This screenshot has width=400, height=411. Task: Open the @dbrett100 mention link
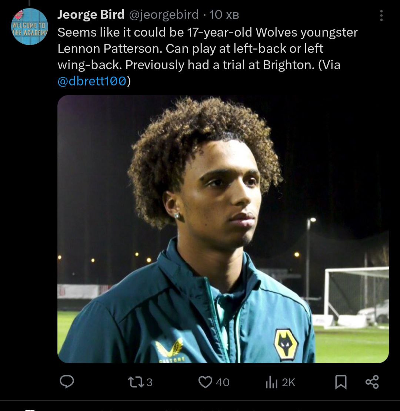tap(93, 81)
